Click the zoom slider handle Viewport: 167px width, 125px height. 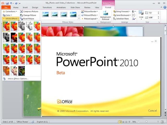(147, 122)
